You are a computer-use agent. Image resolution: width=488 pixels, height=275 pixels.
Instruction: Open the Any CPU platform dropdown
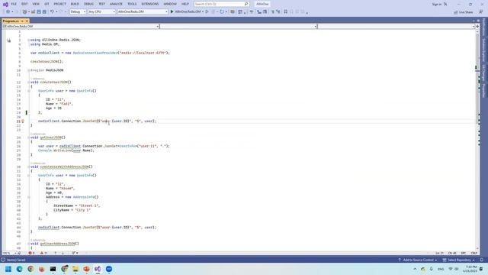pyautogui.click(x=101, y=12)
